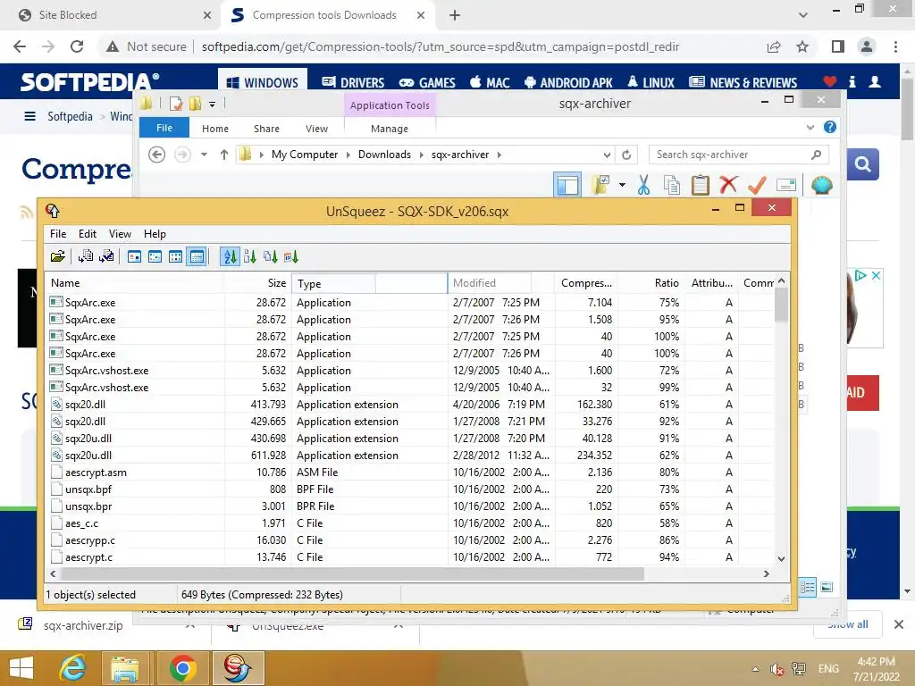The width and height of the screenshot is (915, 686).
Task: Click the vertical scrollbar thumb in UnSqueez list
Action: [781, 305]
